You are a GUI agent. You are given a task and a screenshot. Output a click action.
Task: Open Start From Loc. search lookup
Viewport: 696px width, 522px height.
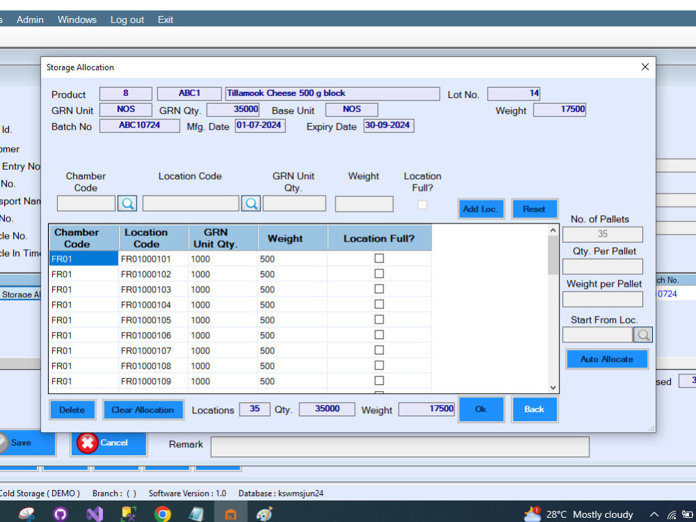(x=642, y=335)
